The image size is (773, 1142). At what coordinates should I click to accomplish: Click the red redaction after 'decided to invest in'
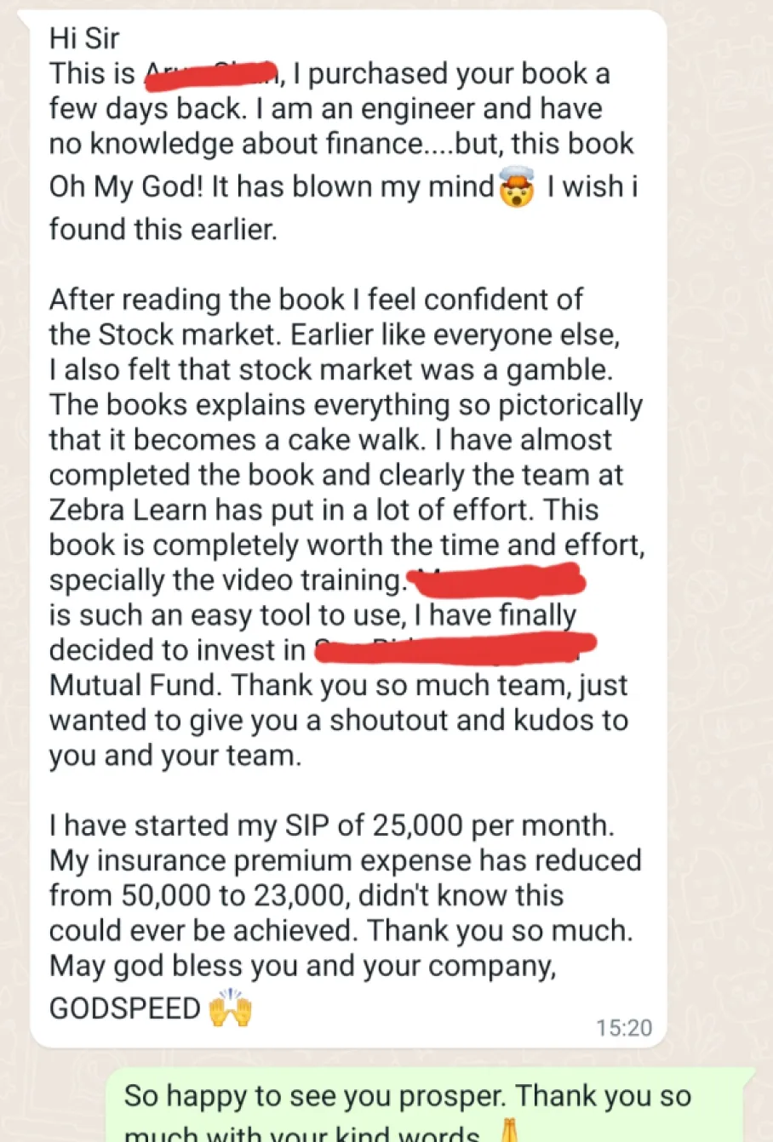[455, 650]
